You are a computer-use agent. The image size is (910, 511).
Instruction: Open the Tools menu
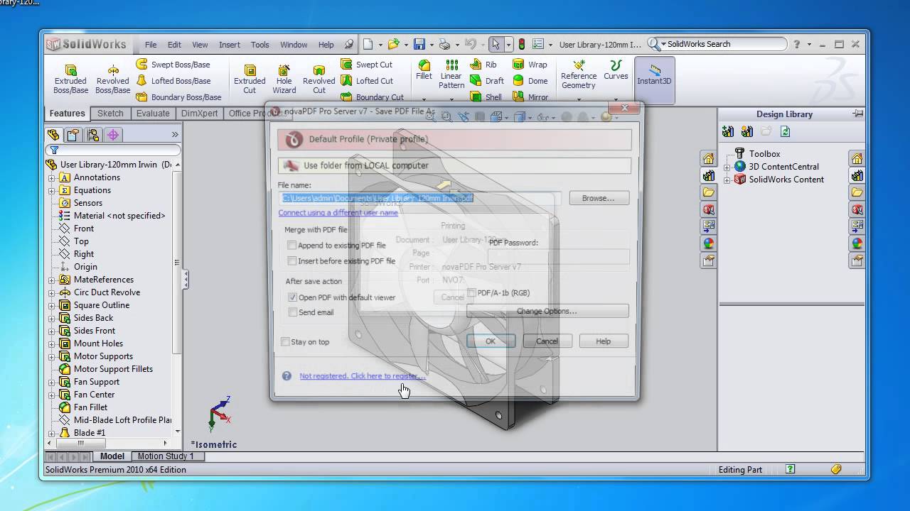(x=259, y=45)
